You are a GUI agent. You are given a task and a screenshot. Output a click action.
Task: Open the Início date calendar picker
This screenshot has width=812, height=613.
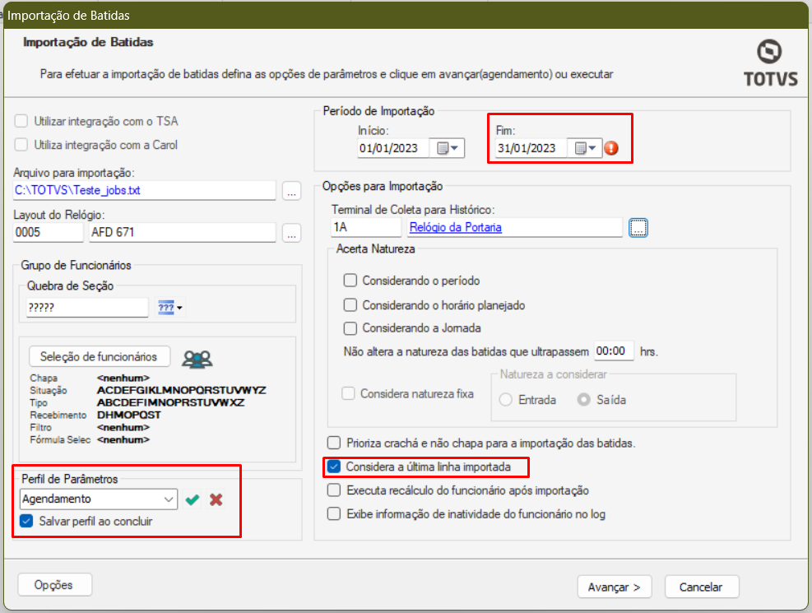[448, 148]
